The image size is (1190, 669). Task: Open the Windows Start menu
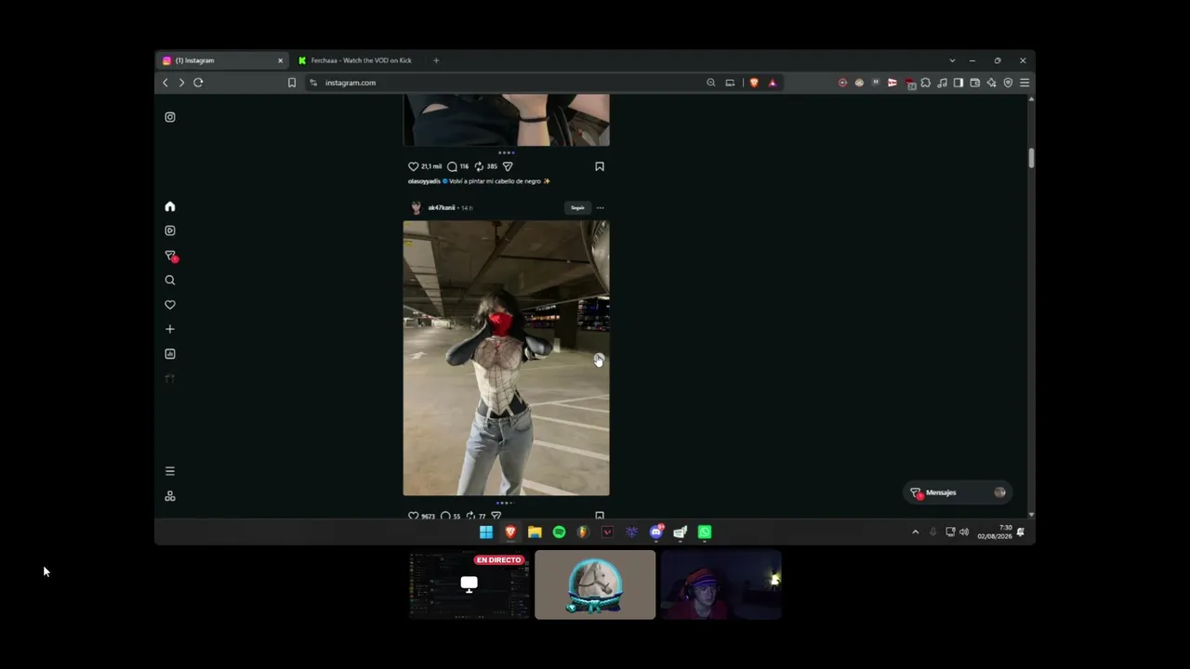click(x=486, y=532)
